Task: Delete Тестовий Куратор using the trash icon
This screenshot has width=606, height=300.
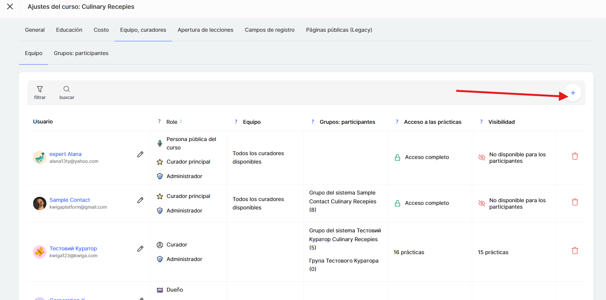Action: point(575,251)
